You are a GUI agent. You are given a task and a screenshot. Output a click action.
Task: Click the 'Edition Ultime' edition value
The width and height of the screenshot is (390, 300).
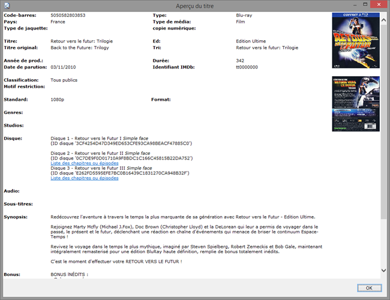[251, 41]
